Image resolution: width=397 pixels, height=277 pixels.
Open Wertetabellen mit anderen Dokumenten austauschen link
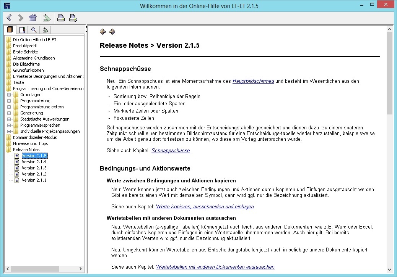tap(215, 267)
